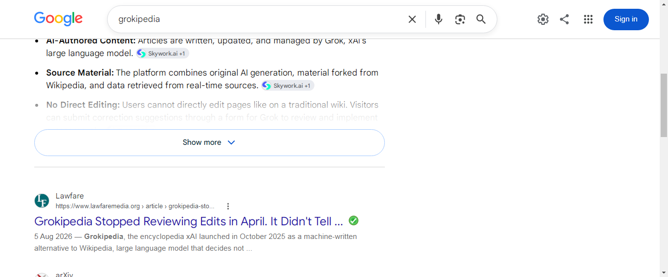The height and width of the screenshot is (277, 668).
Task: Open Skywork.ai source chip after Source Material
Action: (x=288, y=86)
